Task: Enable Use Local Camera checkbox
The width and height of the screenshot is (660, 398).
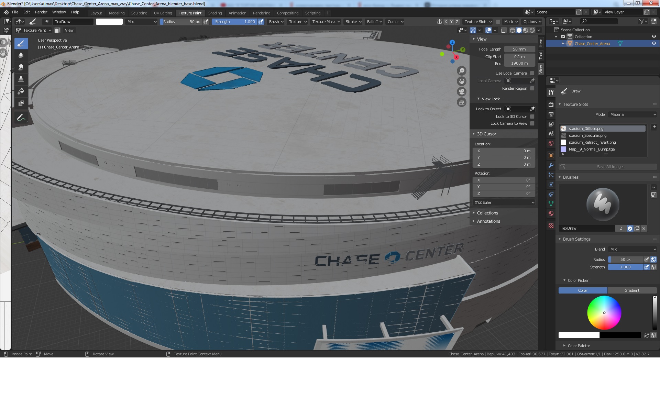Action: [x=532, y=73]
